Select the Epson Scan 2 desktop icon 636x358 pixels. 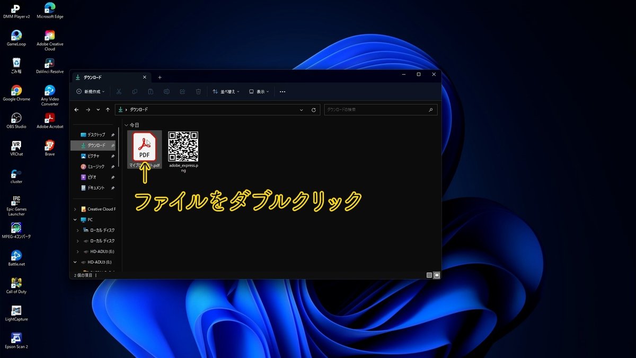16,341
